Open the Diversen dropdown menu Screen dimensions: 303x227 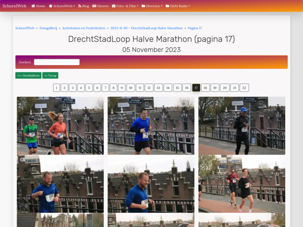point(152,6)
